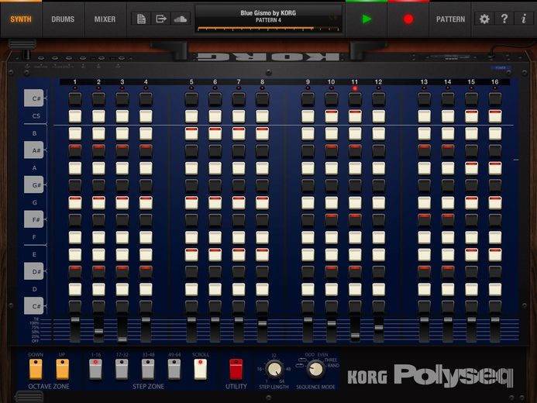Toggle step 1 note G
The image size is (537, 403).
[75, 203]
